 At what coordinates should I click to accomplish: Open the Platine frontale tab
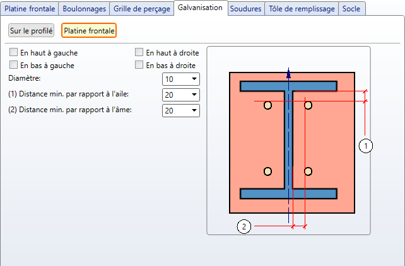tap(30, 8)
